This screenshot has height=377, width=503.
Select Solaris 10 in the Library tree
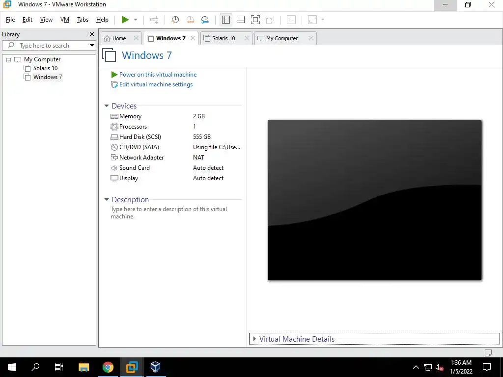coord(45,68)
